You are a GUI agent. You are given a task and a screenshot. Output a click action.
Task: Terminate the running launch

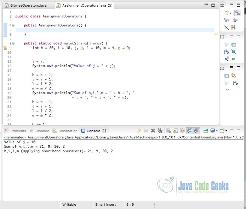click(x=146, y=131)
